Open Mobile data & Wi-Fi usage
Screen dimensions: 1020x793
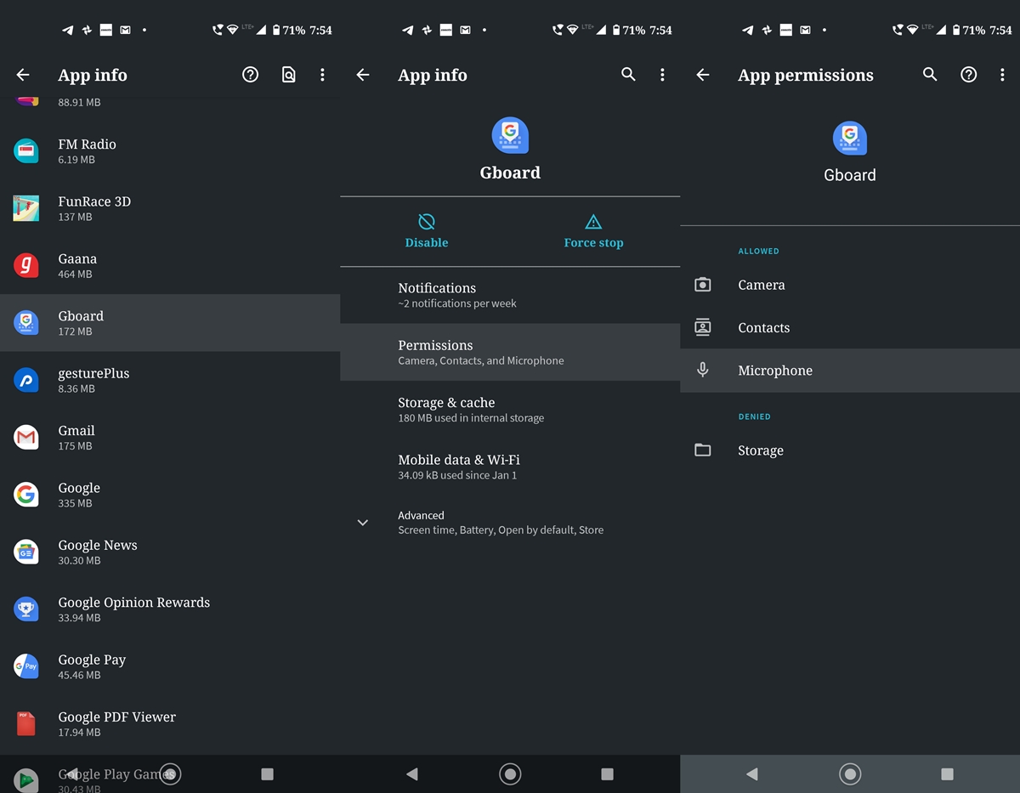[x=510, y=466]
